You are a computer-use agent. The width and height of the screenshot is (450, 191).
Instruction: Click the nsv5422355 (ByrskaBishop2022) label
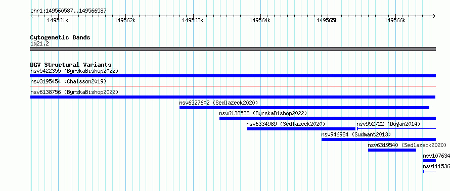[74, 71]
